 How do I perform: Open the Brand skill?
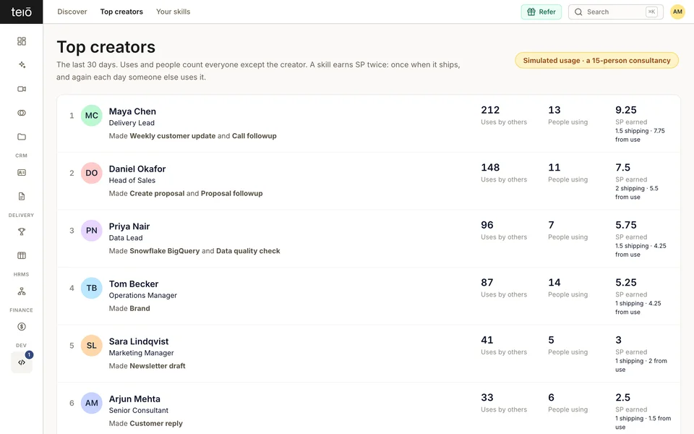pyautogui.click(x=140, y=309)
